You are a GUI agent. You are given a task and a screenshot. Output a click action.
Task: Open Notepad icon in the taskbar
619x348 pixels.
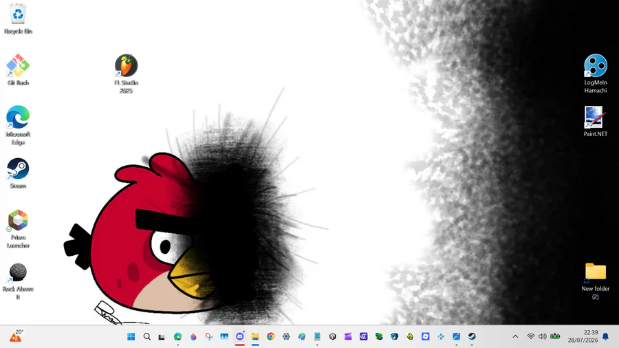317,336
